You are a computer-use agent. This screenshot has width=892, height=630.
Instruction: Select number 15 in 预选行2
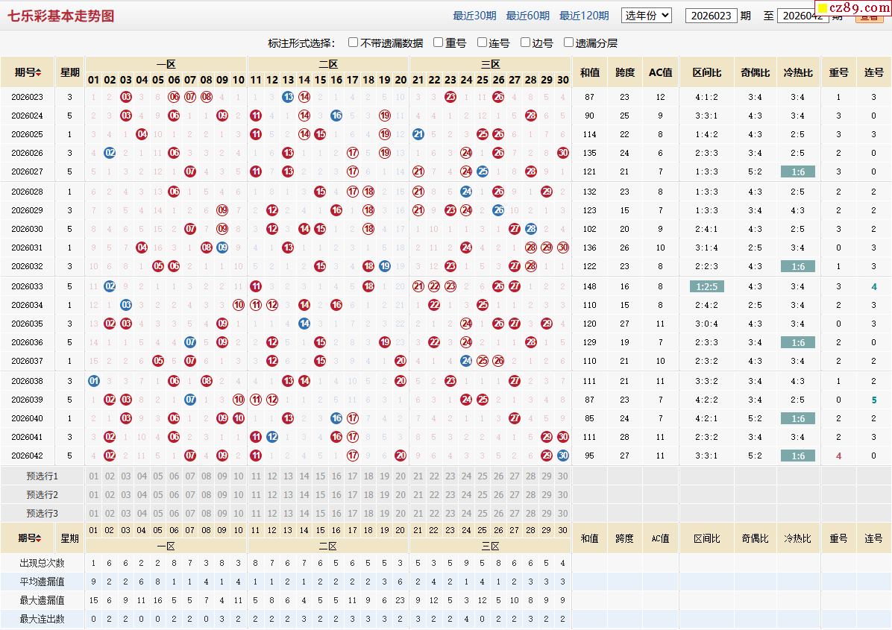[x=320, y=494]
